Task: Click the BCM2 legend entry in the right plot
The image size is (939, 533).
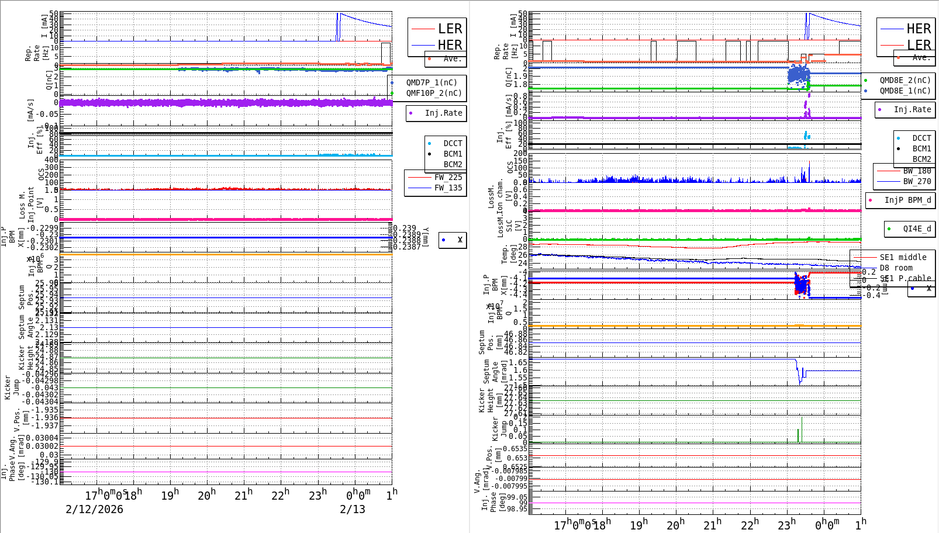Action: pos(921,159)
